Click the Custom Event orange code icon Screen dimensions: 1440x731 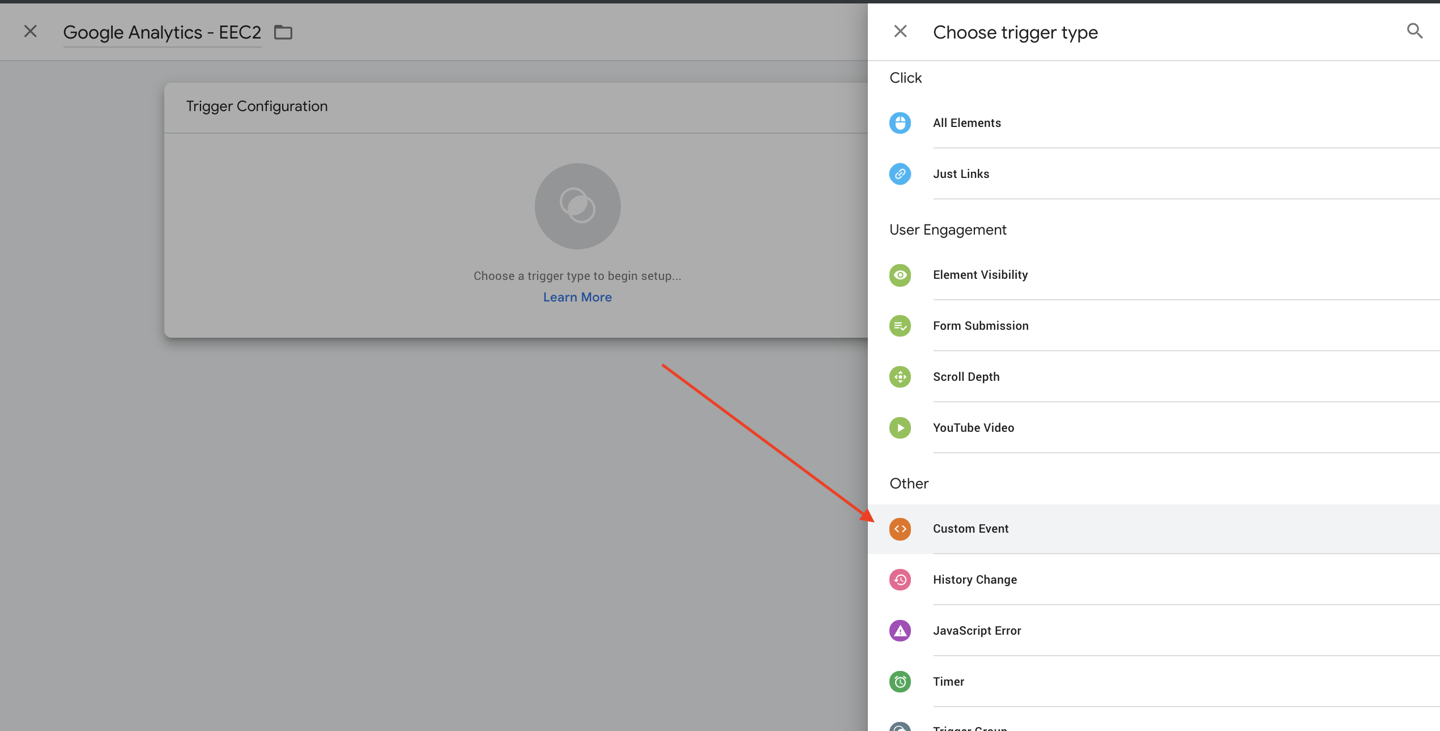tap(900, 529)
